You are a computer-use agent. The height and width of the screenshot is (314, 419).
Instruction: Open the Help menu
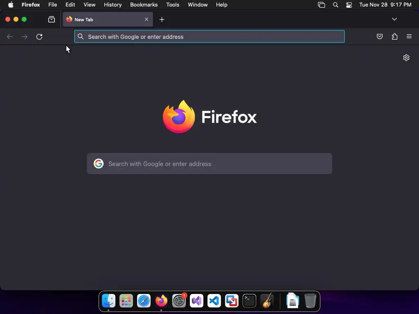click(221, 5)
